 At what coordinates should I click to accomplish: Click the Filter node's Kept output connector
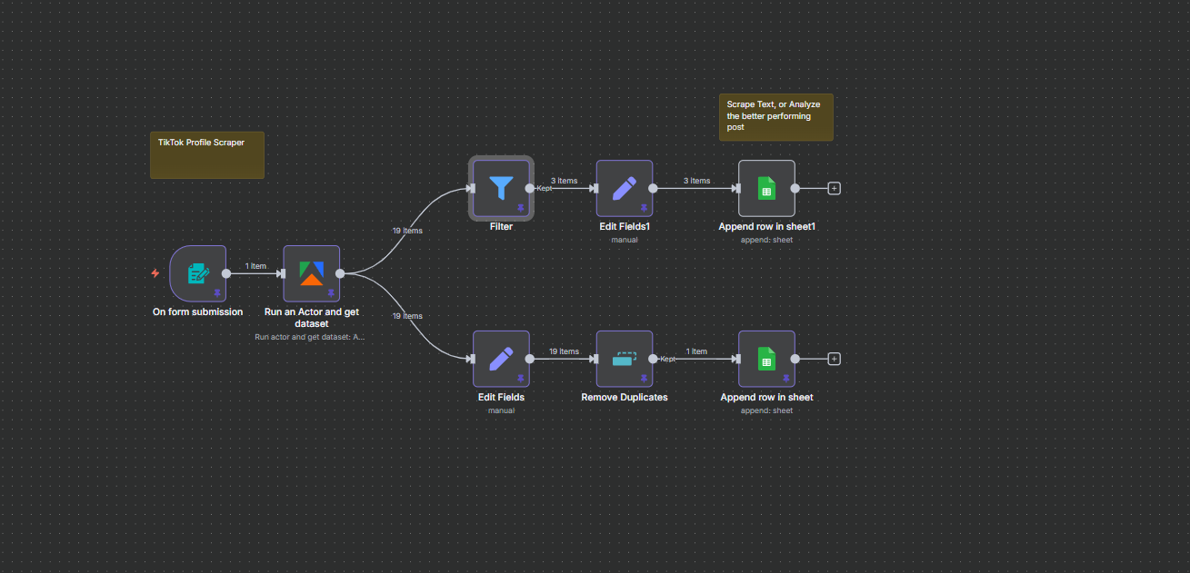coord(530,188)
